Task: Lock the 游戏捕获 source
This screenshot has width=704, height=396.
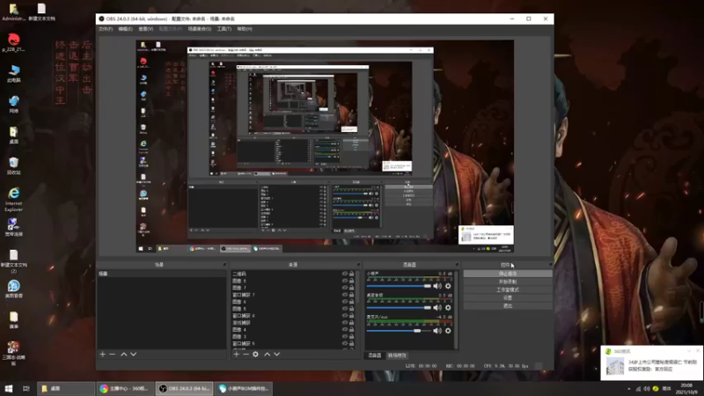Action: click(x=351, y=322)
